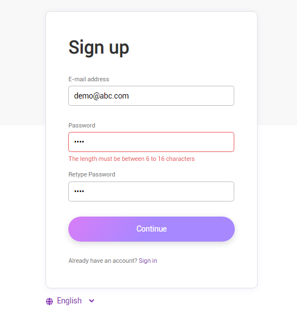This screenshot has height=319, width=297.
Task: Select the Retype Password input field
Action: point(151,192)
